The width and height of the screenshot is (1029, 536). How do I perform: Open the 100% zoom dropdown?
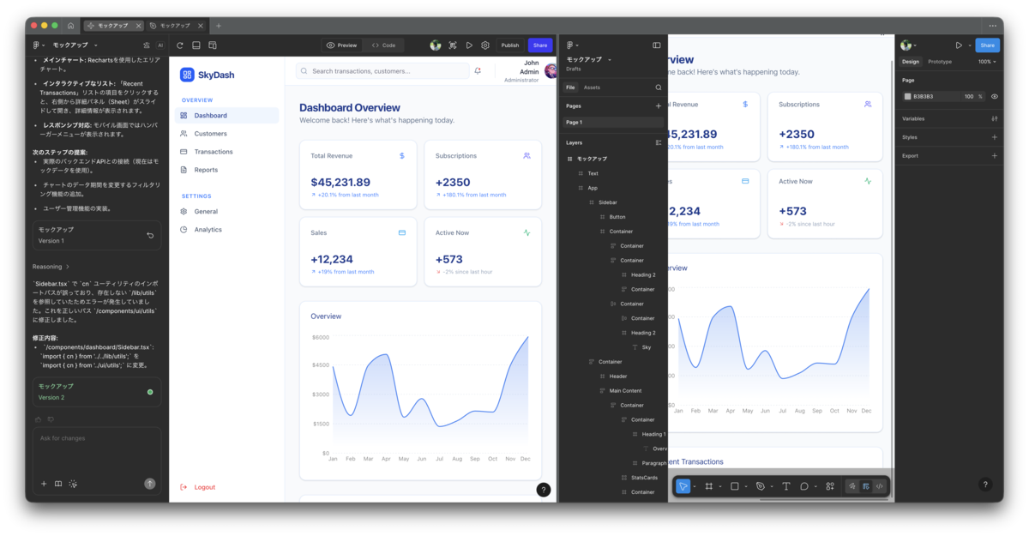[988, 62]
